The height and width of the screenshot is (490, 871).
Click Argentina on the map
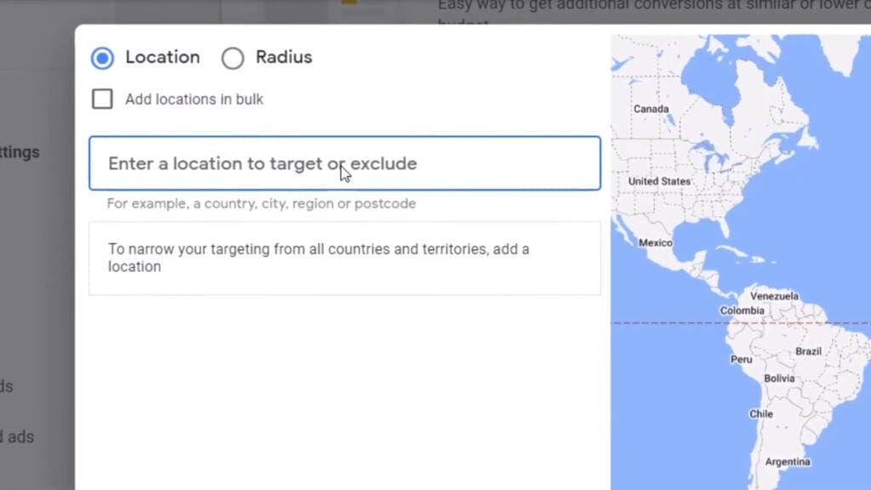[787, 462]
